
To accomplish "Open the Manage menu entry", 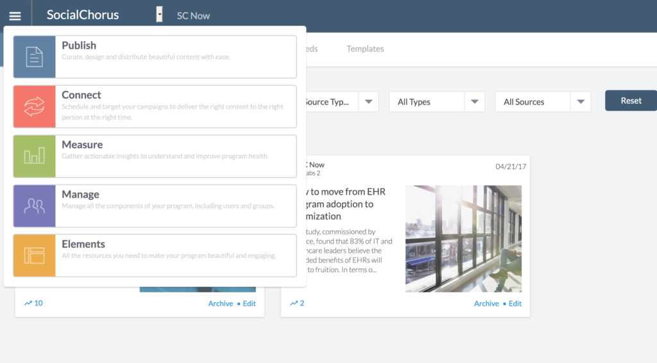I will tap(155, 206).
